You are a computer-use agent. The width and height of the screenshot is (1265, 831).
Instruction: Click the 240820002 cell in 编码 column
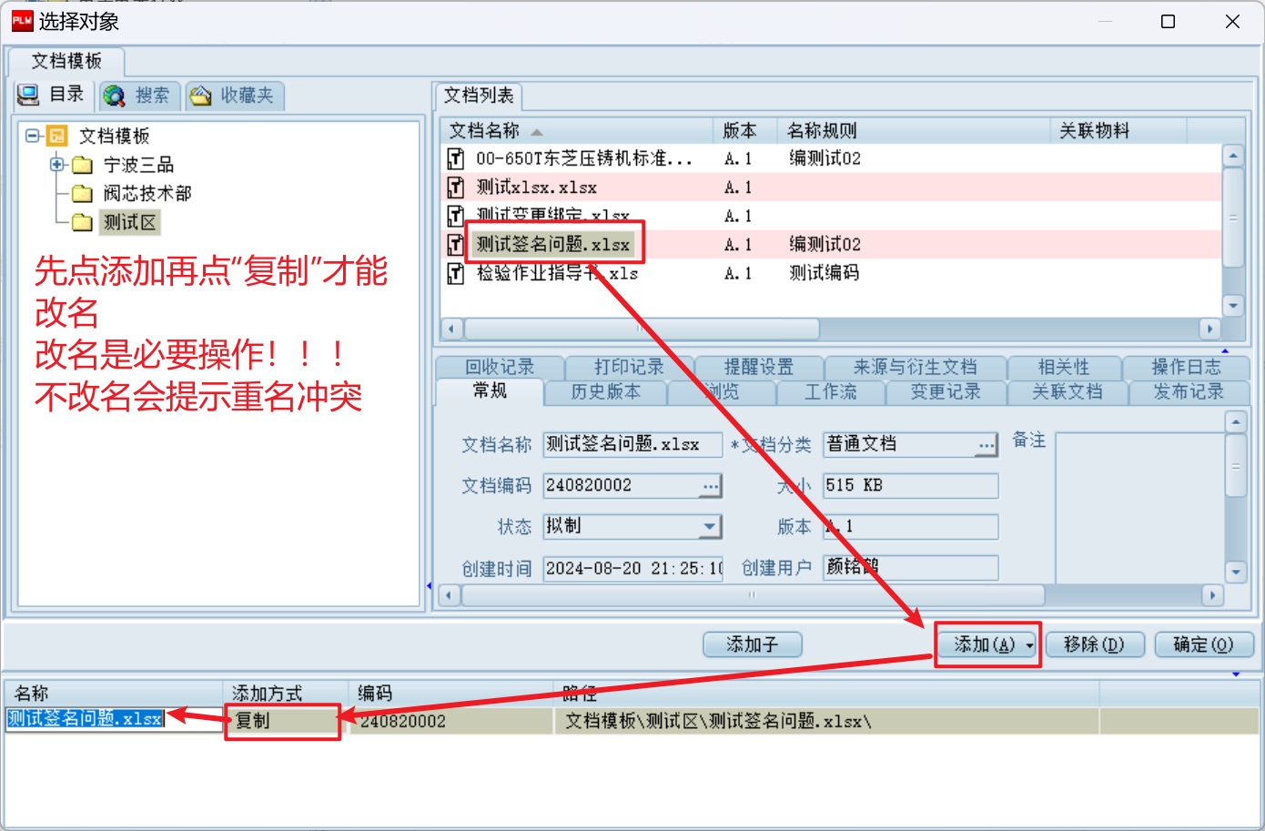click(451, 721)
